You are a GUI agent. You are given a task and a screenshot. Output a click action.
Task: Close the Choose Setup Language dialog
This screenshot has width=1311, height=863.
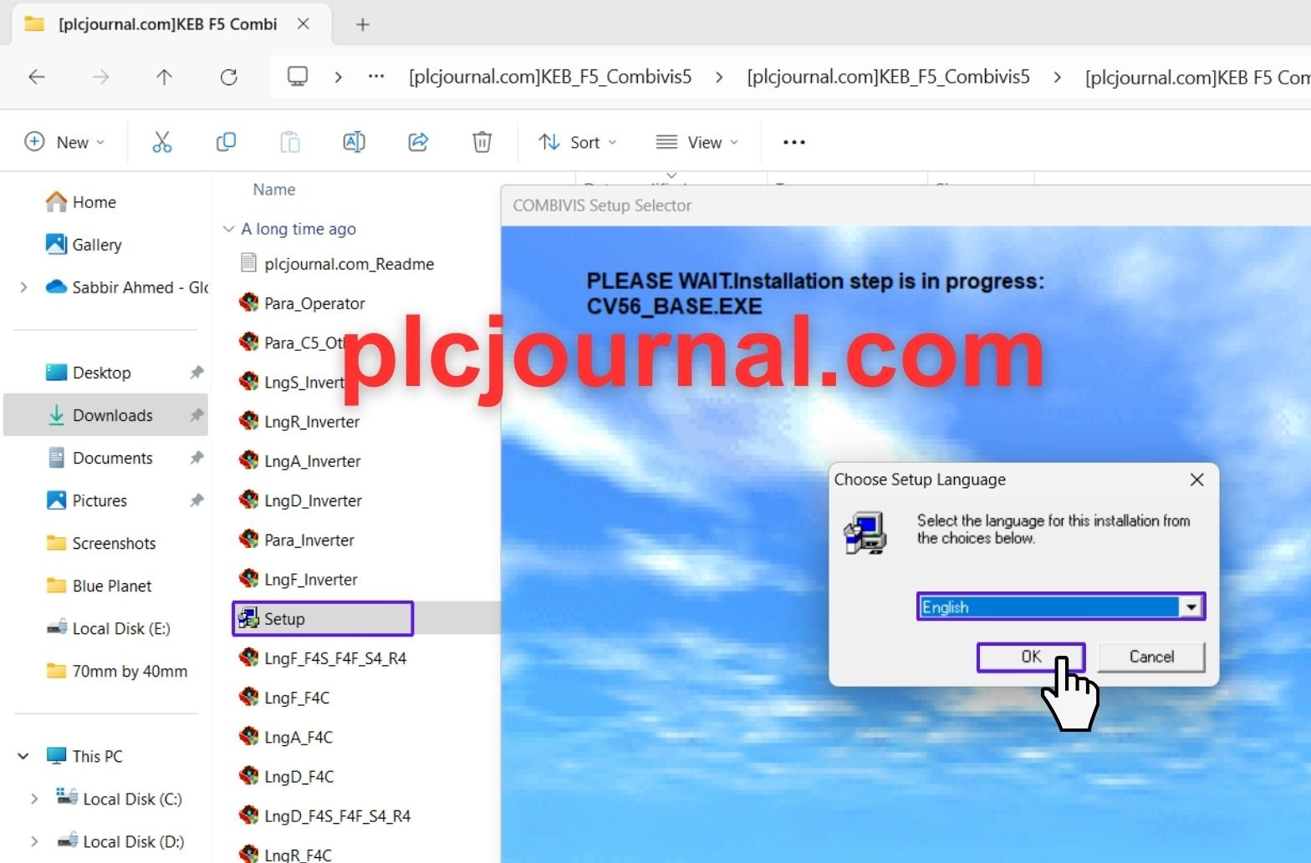[1196, 480]
